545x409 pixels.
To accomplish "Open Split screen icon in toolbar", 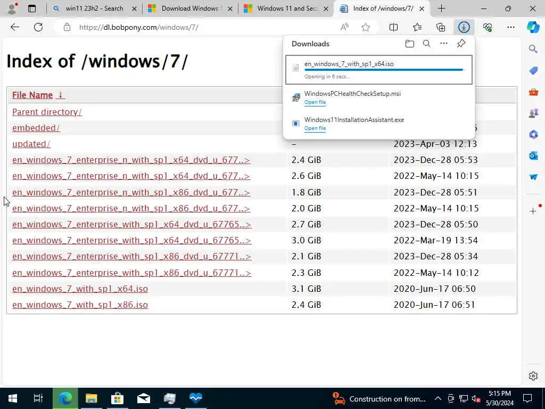I will [x=393, y=27].
